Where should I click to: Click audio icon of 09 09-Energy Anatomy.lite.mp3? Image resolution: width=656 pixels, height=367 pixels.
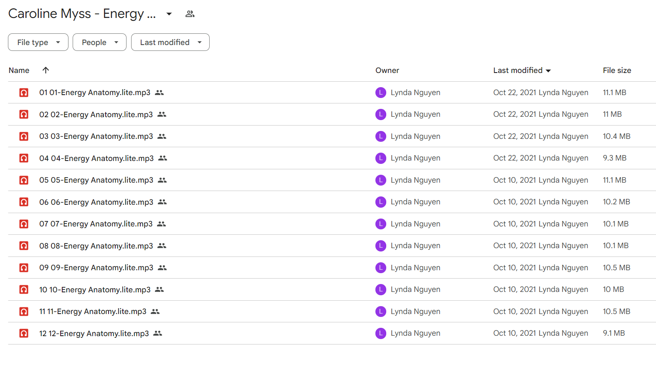[24, 268]
